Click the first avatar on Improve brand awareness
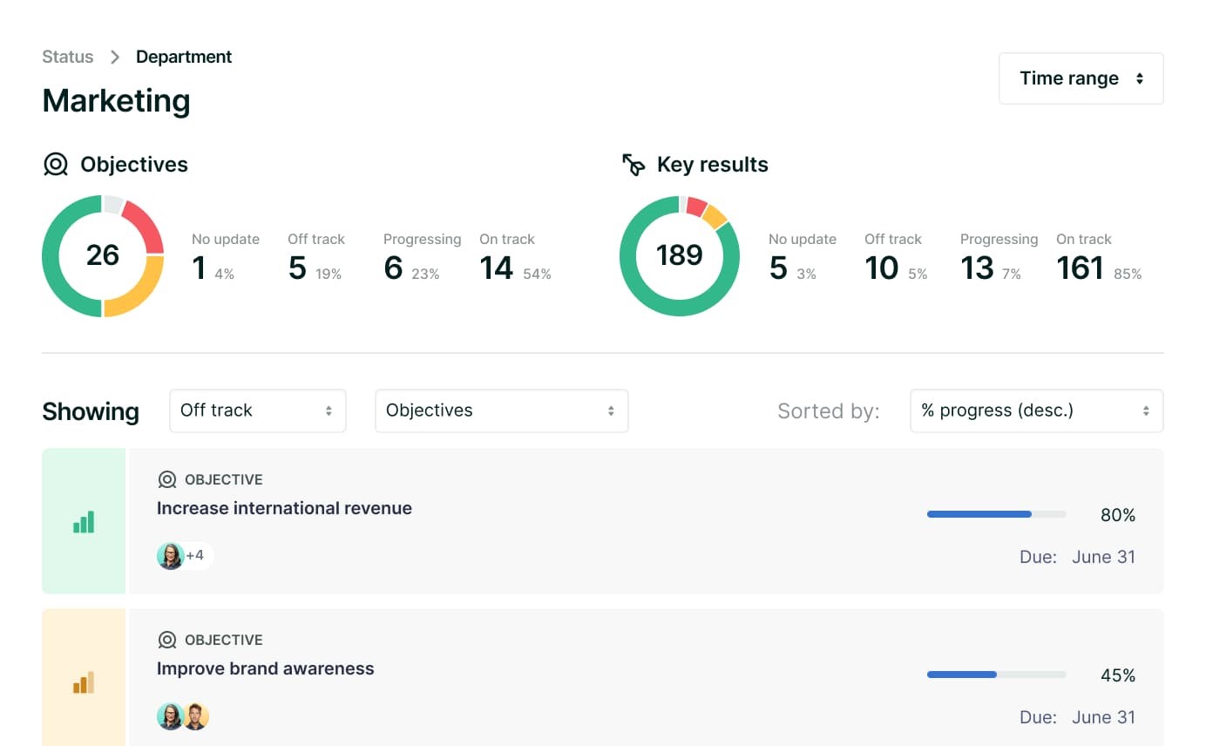1206x746 pixels. point(170,715)
